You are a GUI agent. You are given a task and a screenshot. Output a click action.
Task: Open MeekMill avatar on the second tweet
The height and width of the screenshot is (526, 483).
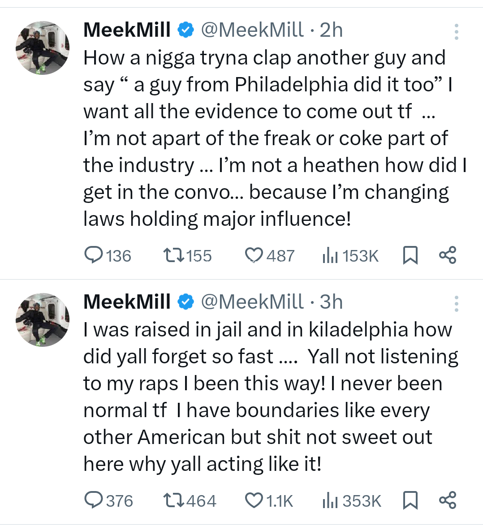coord(43,319)
